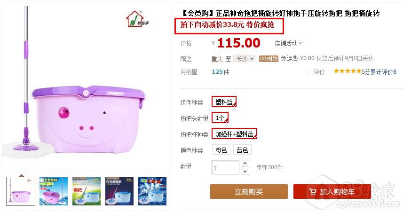Click the shopping cart icon on 加入购物车 button
Image resolution: width=403 pixels, height=212 pixels.
click(x=313, y=192)
